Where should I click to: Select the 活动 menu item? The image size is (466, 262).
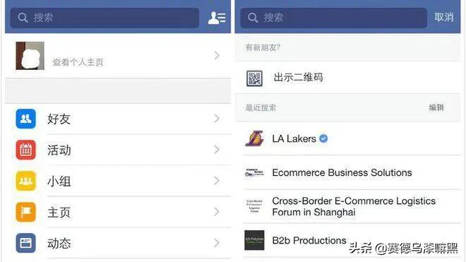118,150
